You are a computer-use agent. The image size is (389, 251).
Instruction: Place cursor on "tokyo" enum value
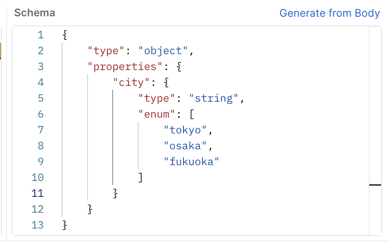point(185,130)
